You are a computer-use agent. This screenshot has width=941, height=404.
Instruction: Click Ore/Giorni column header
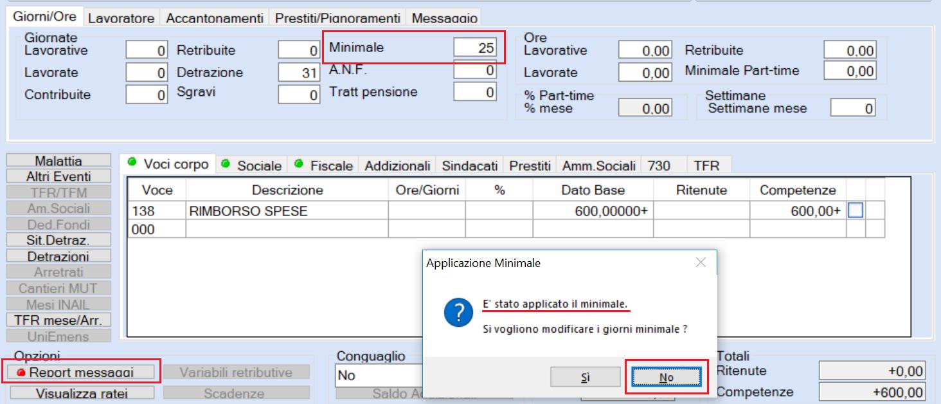click(x=427, y=190)
